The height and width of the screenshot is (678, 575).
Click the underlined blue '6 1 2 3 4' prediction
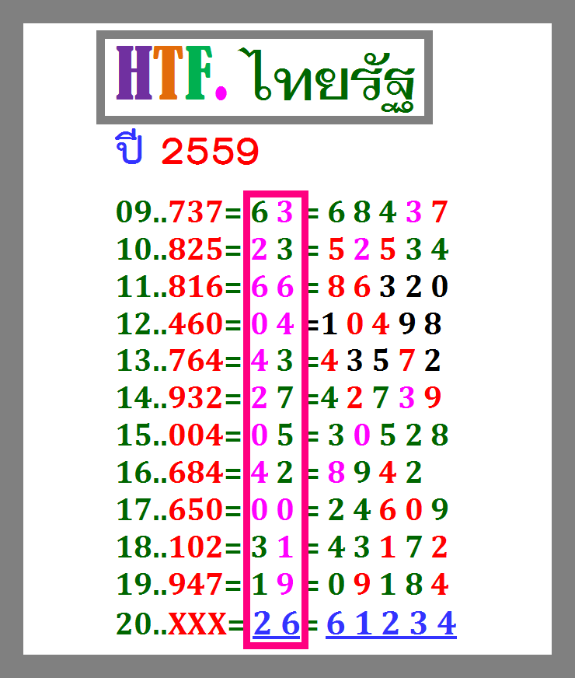391,624
